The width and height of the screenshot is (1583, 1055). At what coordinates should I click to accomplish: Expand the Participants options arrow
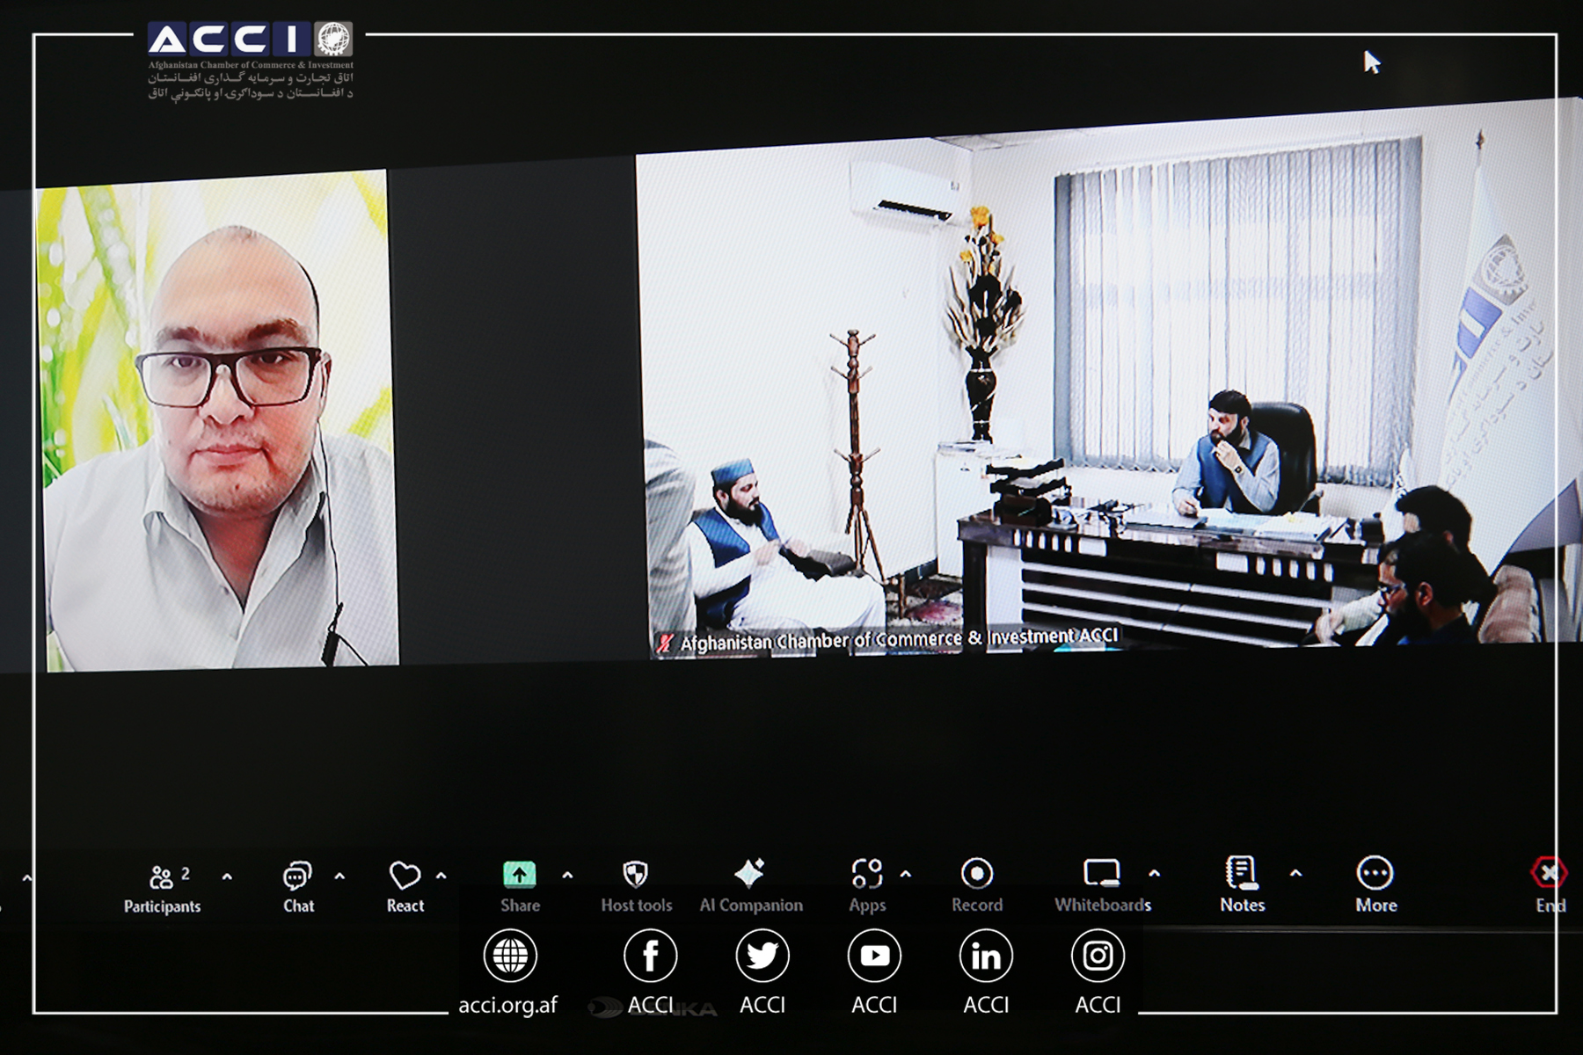click(227, 877)
